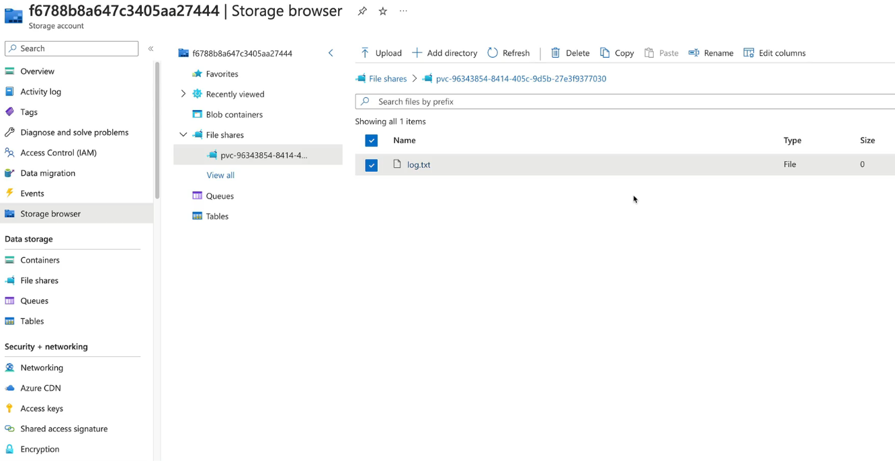895x461 pixels.
Task: Select File shares node in tree
Action: [x=224, y=135]
